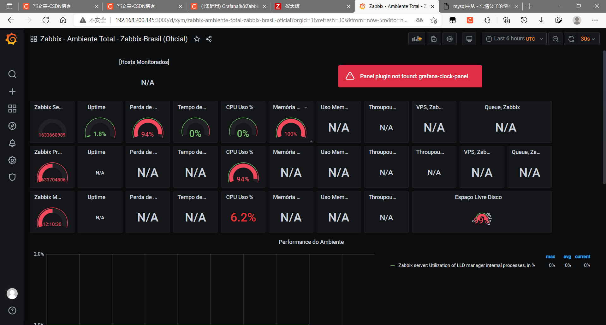Open the Dashboards grid icon in sidebar
Image resolution: width=606 pixels, height=325 pixels.
(12, 108)
